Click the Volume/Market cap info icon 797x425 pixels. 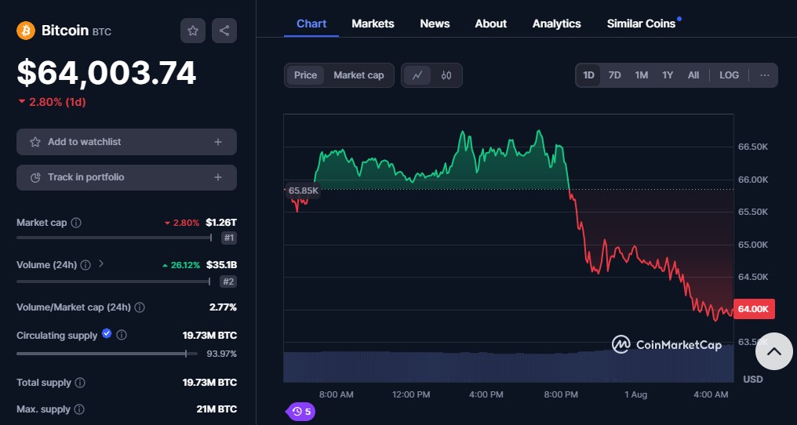point(140,307)
